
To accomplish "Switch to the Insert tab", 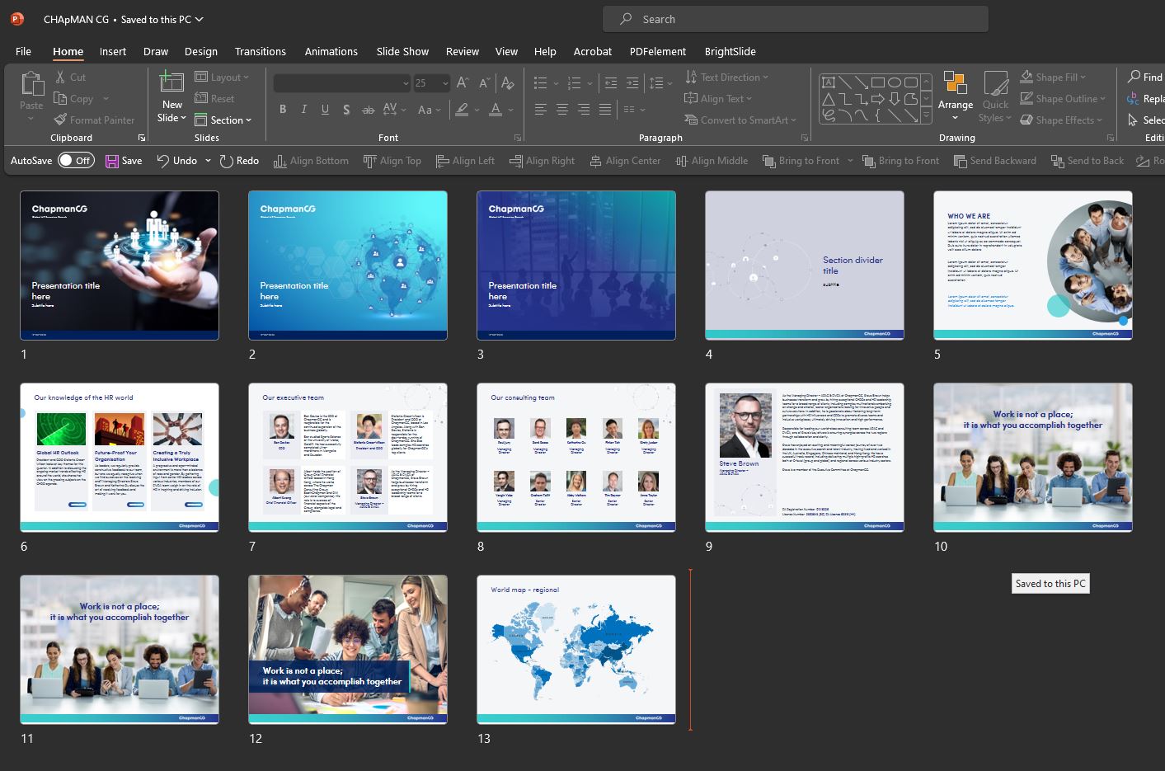I will (x=113, y=51).
